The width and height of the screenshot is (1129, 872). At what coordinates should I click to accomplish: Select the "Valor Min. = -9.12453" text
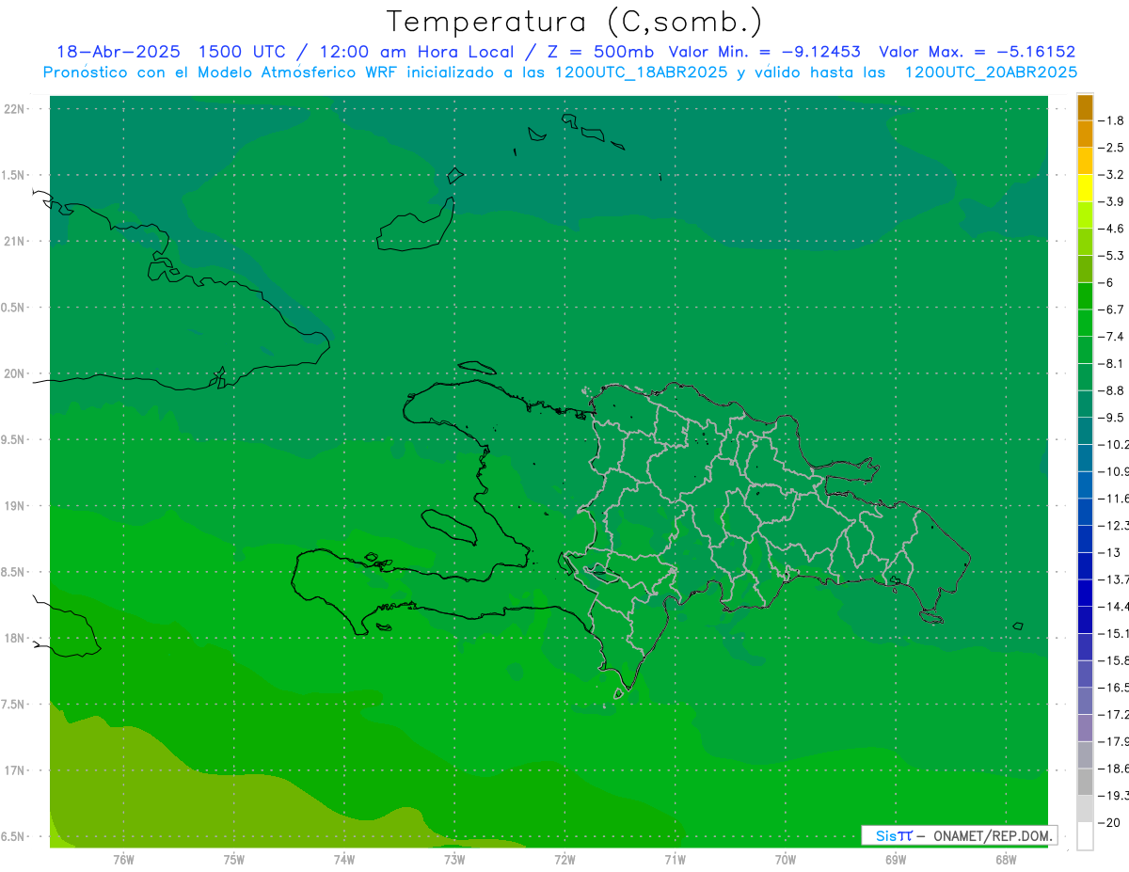pyautogui.click(x=764, y=52)
